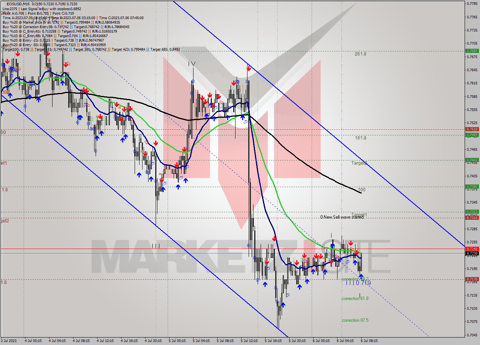Viewport: 480px width, 345px height.
Task: Click the 161.8 Fibonacci level label
Action: (360, 138)
